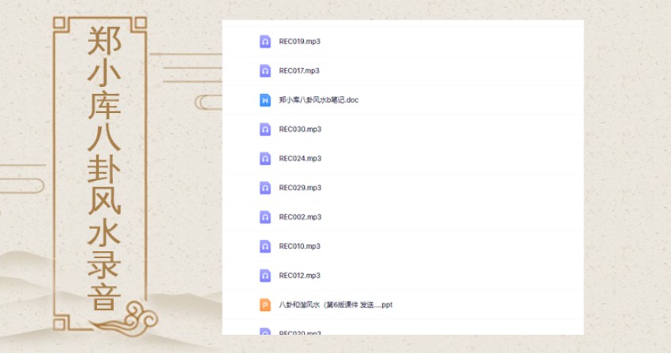Open the REC017.mp3 file name

coord(299,70)
